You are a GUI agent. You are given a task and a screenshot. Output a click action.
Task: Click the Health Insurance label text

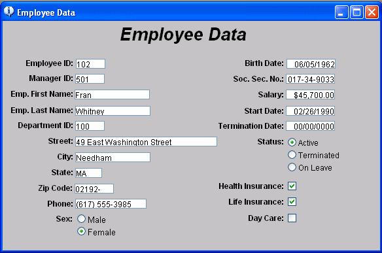(251, 186)
